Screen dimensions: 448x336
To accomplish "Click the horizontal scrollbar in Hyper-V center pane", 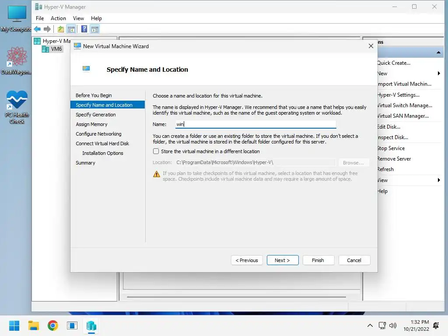I will tap(236, 297).
